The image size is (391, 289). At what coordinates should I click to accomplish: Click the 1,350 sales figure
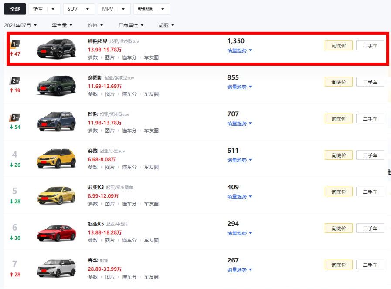click(236, 41)
